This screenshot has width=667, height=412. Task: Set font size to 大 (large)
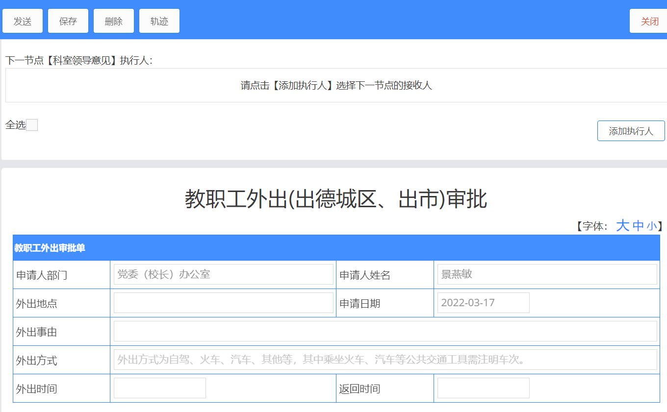[x=622, y=225]
